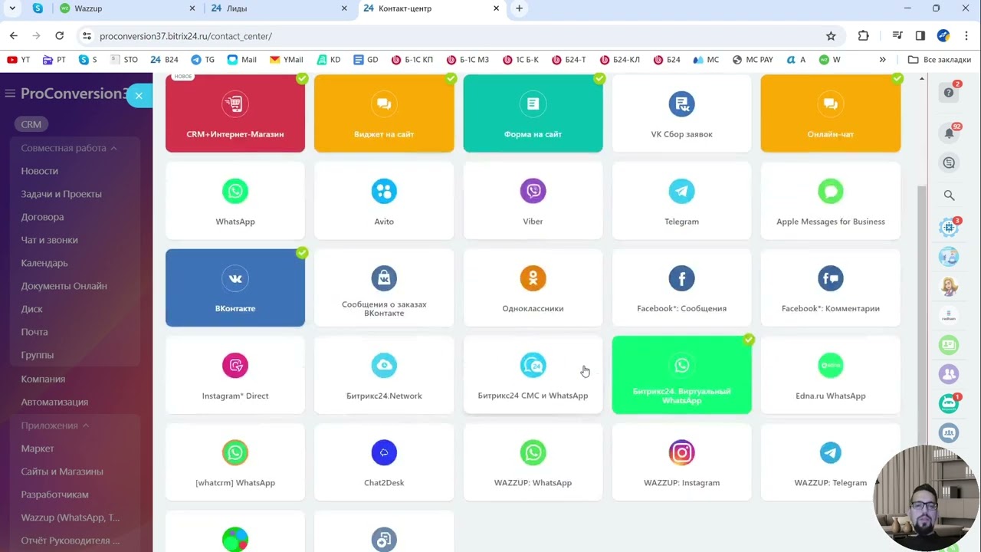Open Битрикс24.Network card

coord(384,375)
